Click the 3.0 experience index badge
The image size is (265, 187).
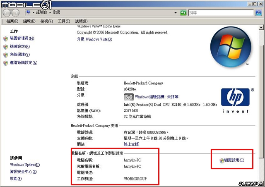coord(129,97)
